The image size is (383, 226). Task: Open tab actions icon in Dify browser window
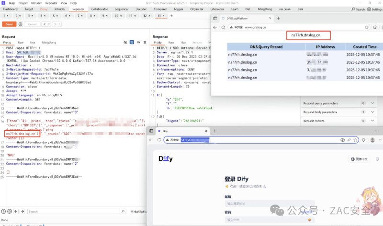pos(151,131)
